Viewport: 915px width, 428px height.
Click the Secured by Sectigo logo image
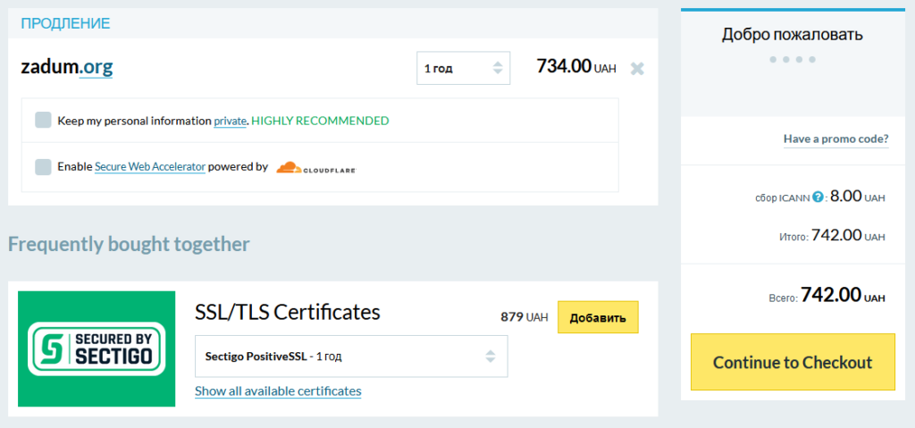point(97,348)
